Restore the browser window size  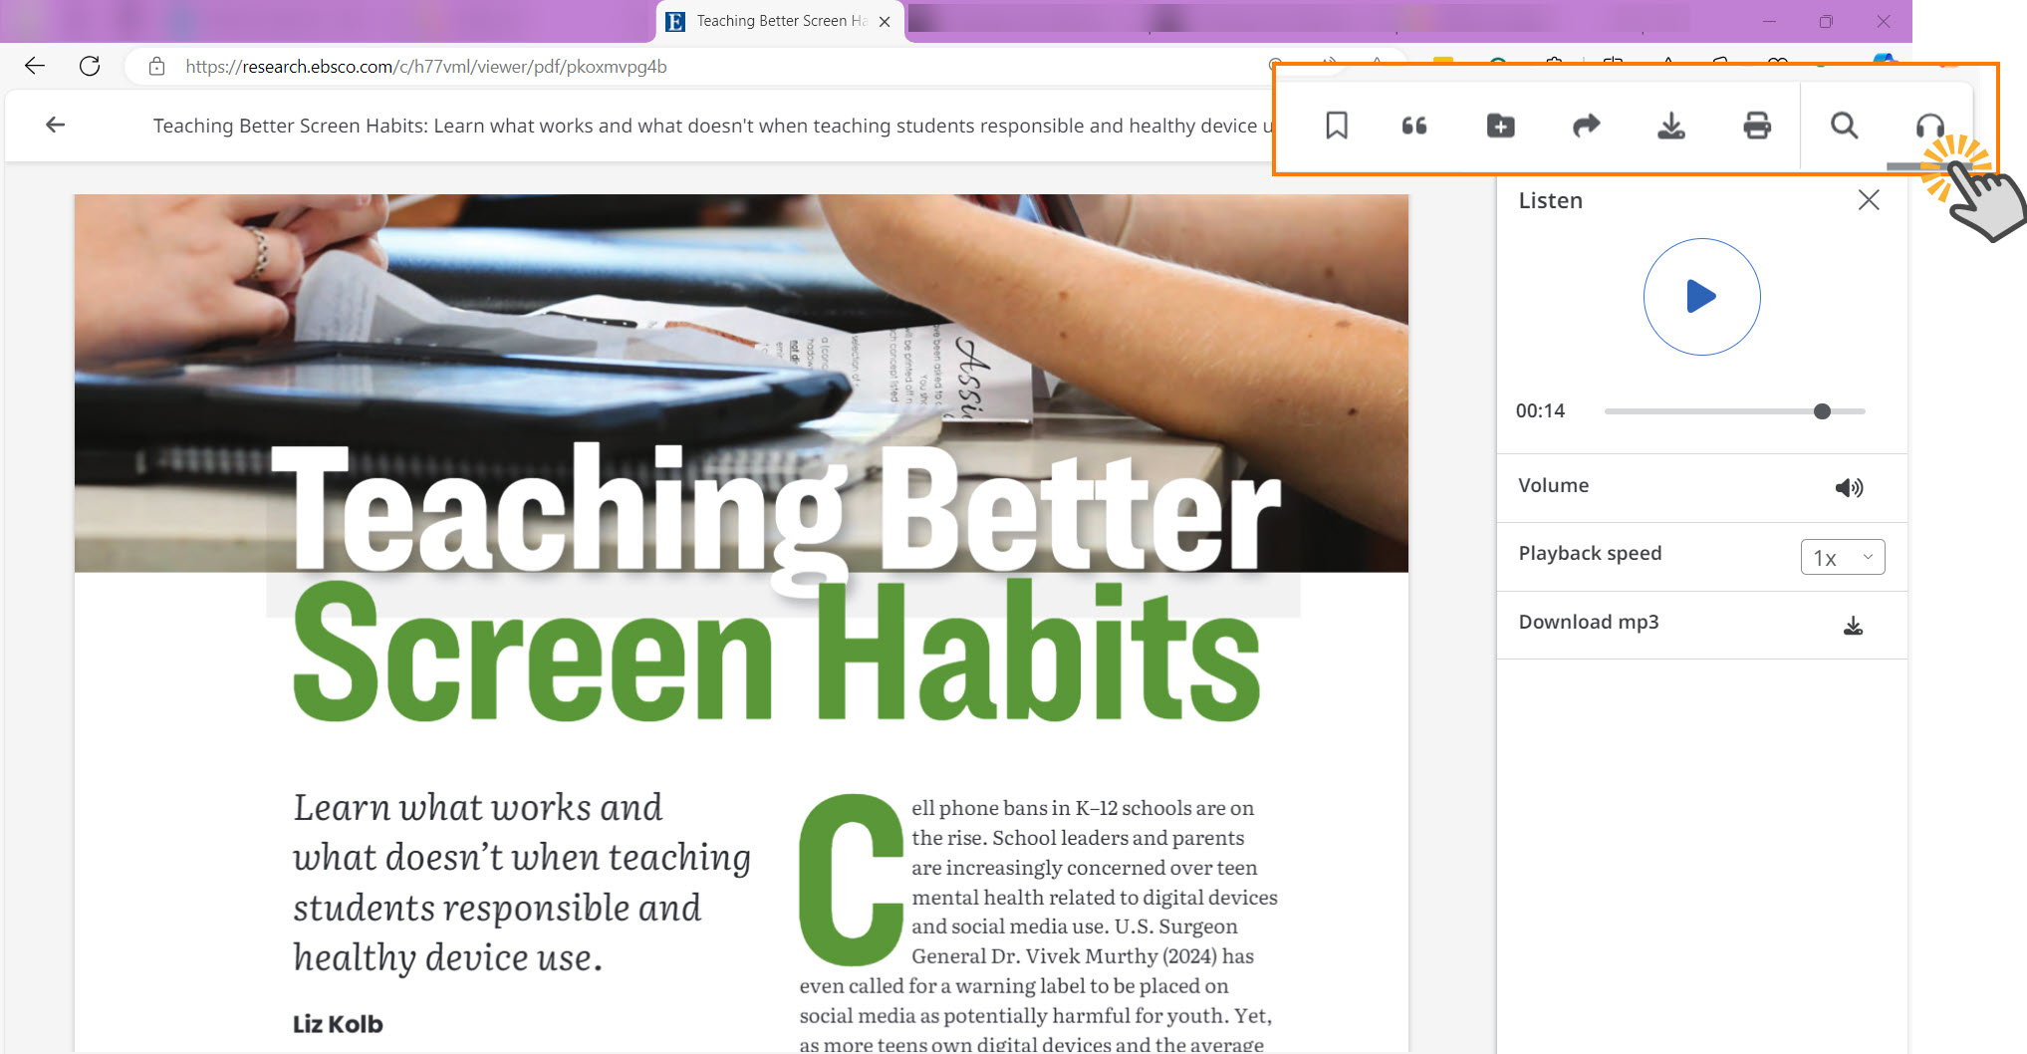coord(1826,21)
